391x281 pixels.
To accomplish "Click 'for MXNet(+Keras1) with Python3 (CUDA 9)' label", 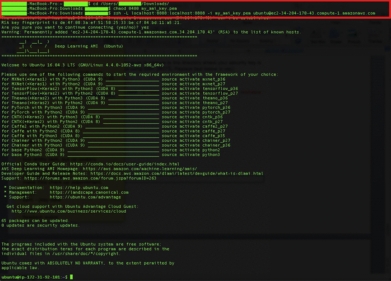I will coord(52,79).
